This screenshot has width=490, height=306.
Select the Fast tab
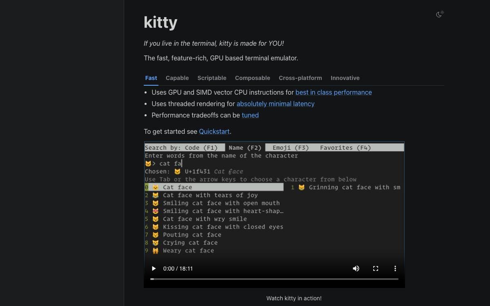click(x=151, y=78)
